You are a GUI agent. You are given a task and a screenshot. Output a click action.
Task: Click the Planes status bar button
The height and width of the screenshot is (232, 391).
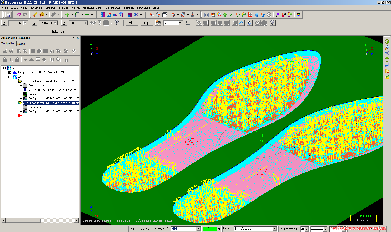(159, 229)
